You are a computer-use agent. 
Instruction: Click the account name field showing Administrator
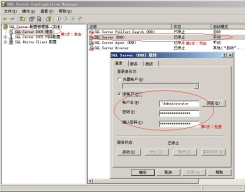pyautogui.click(x=179, y=103)
